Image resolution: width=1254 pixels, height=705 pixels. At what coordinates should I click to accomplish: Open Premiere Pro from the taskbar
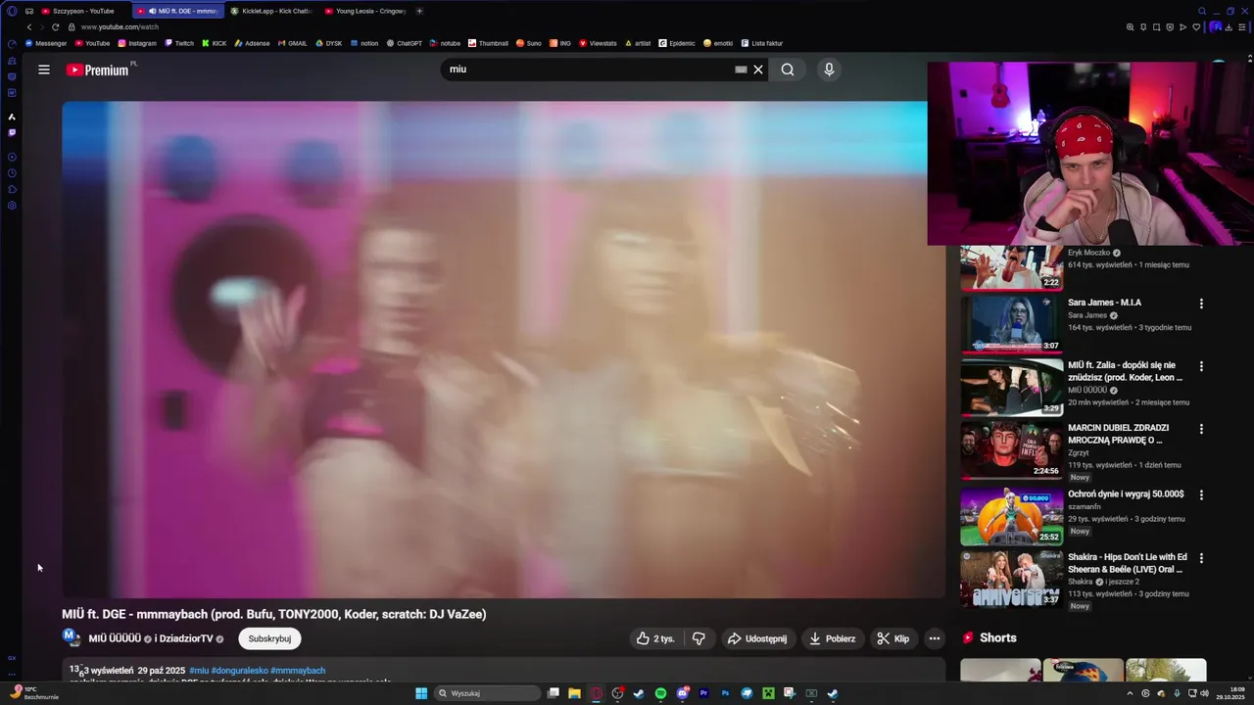pos(703,693)
